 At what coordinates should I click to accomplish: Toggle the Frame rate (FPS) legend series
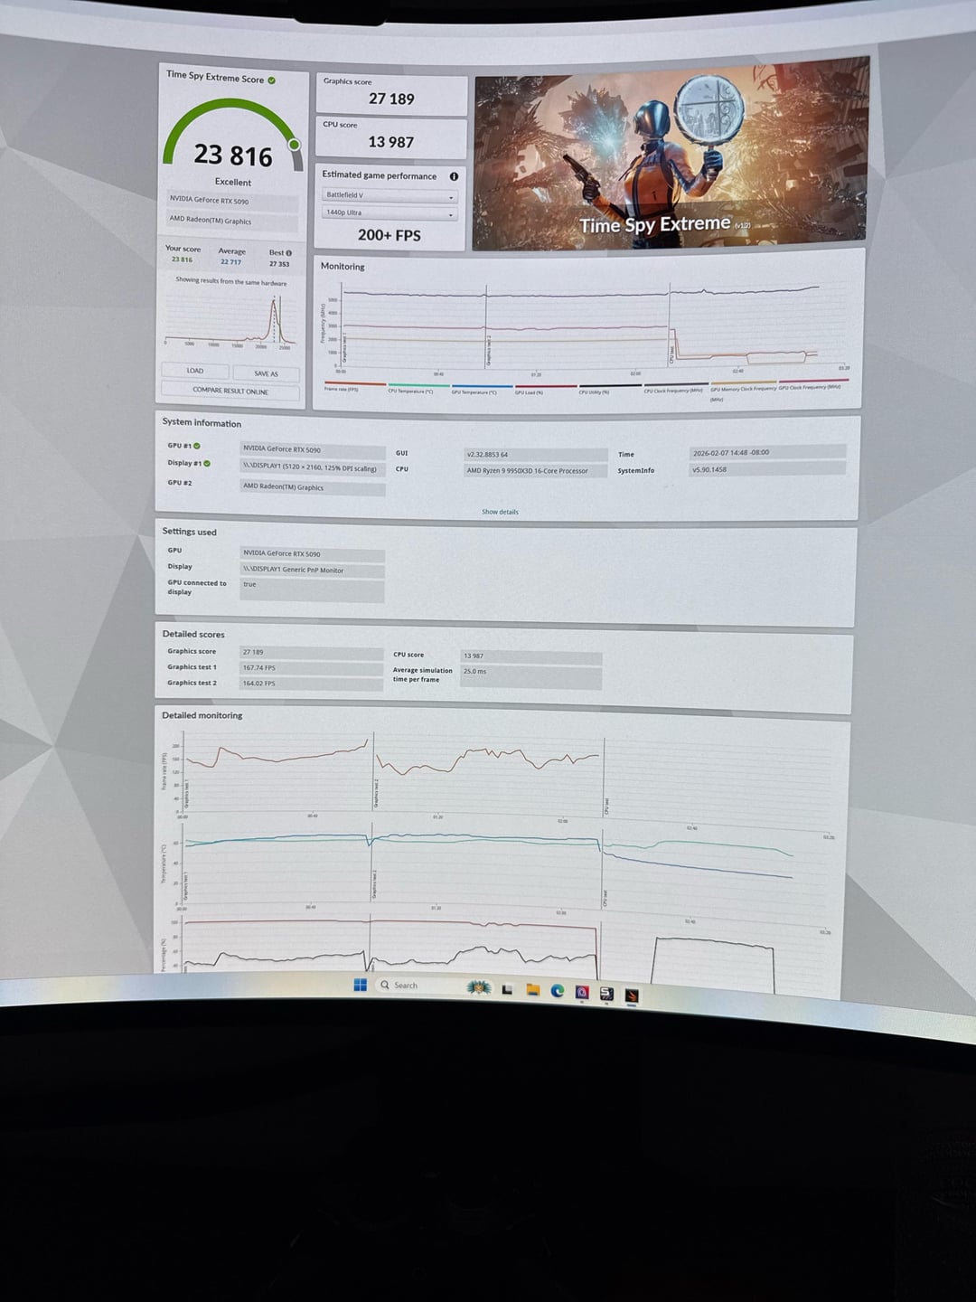click(342, 389)
